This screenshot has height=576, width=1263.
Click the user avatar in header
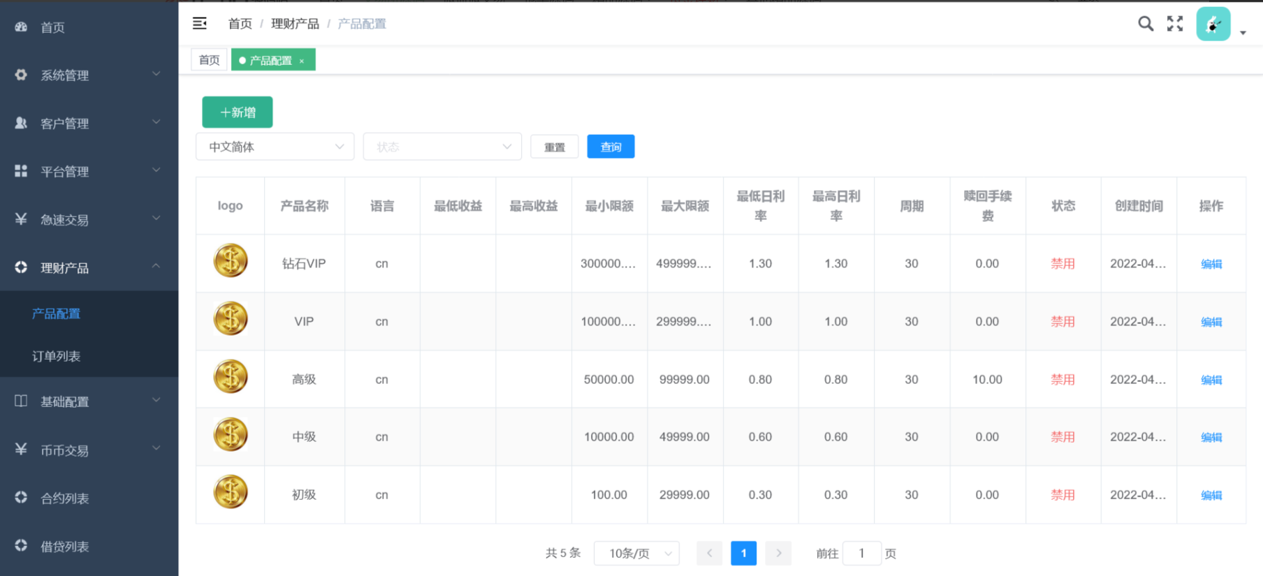click(x=1213, y=24)
